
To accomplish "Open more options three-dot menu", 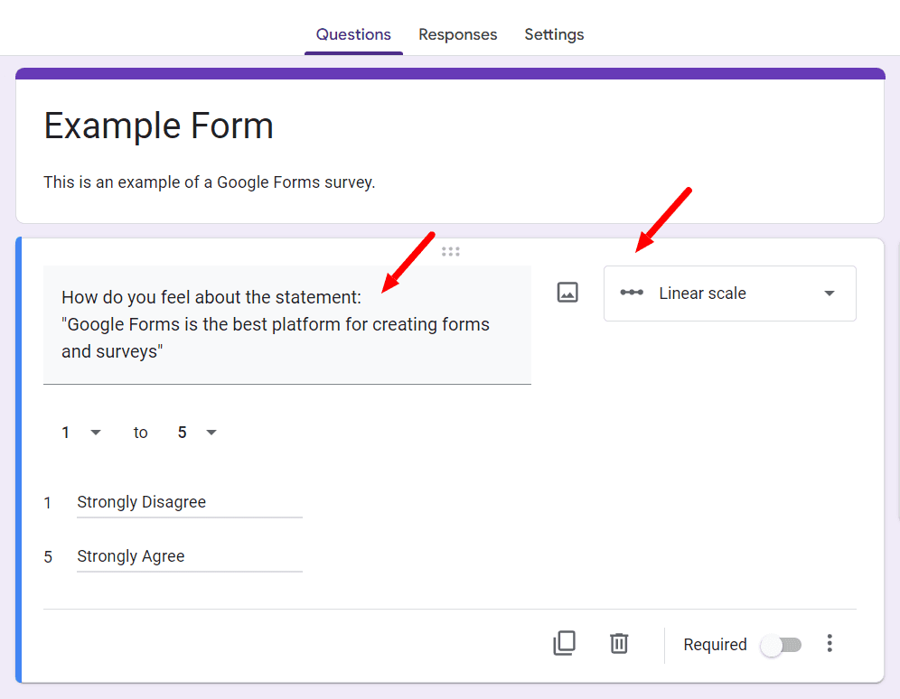I will click(x=830, y=643).
